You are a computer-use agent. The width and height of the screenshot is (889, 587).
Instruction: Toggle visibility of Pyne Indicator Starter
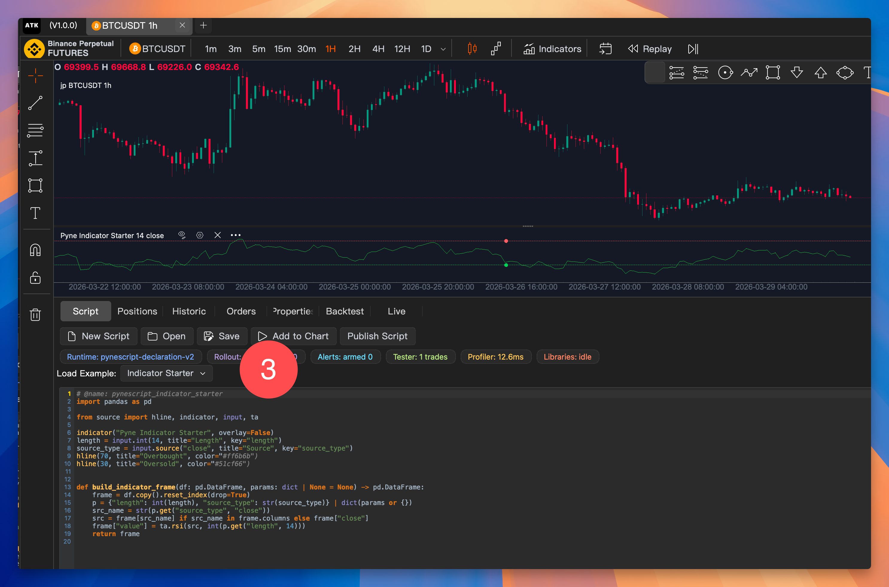point(182,235)
